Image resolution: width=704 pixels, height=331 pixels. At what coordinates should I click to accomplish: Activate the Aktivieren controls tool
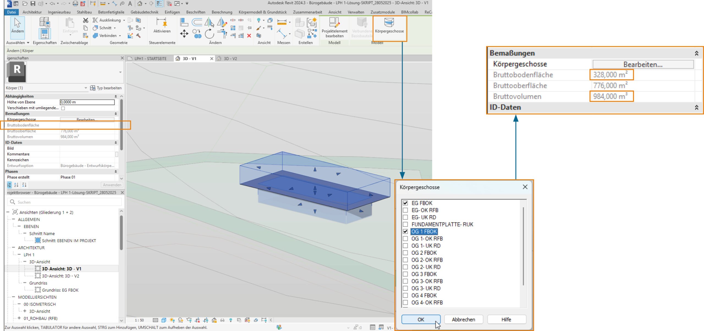[162, 26]
